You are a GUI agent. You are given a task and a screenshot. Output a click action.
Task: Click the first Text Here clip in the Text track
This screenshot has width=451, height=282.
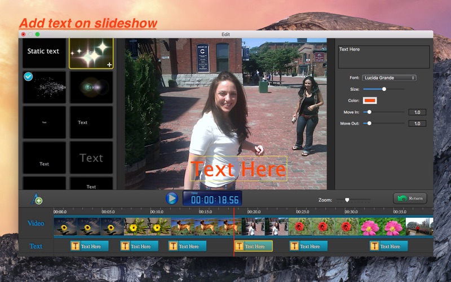(90, 246)
